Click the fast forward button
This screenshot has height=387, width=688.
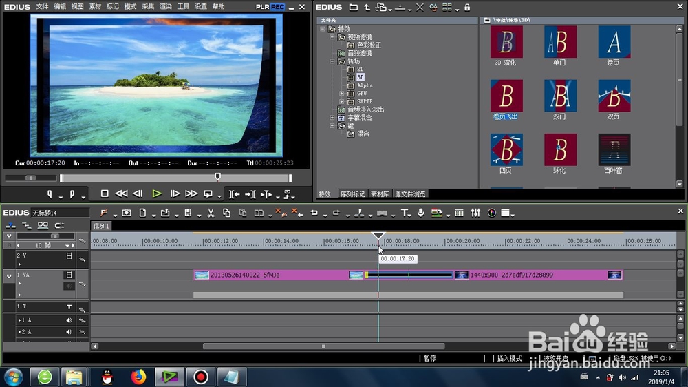(x=191, y=193)
